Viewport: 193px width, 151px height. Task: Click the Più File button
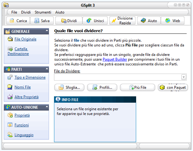pyautogui.click(x=137, y=88)
